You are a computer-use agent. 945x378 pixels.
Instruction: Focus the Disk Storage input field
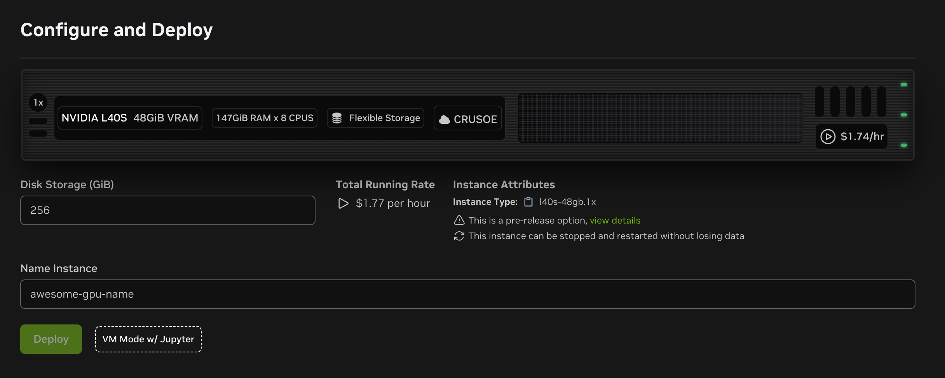coord(167,210)
